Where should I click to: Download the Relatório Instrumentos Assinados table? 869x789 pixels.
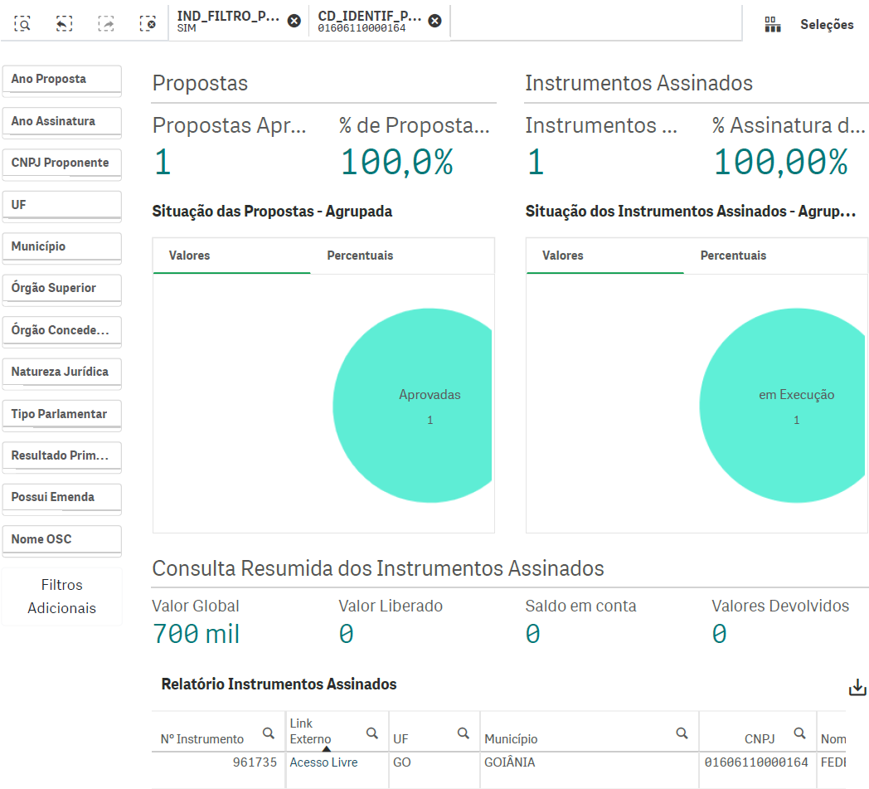click(857, 688)
